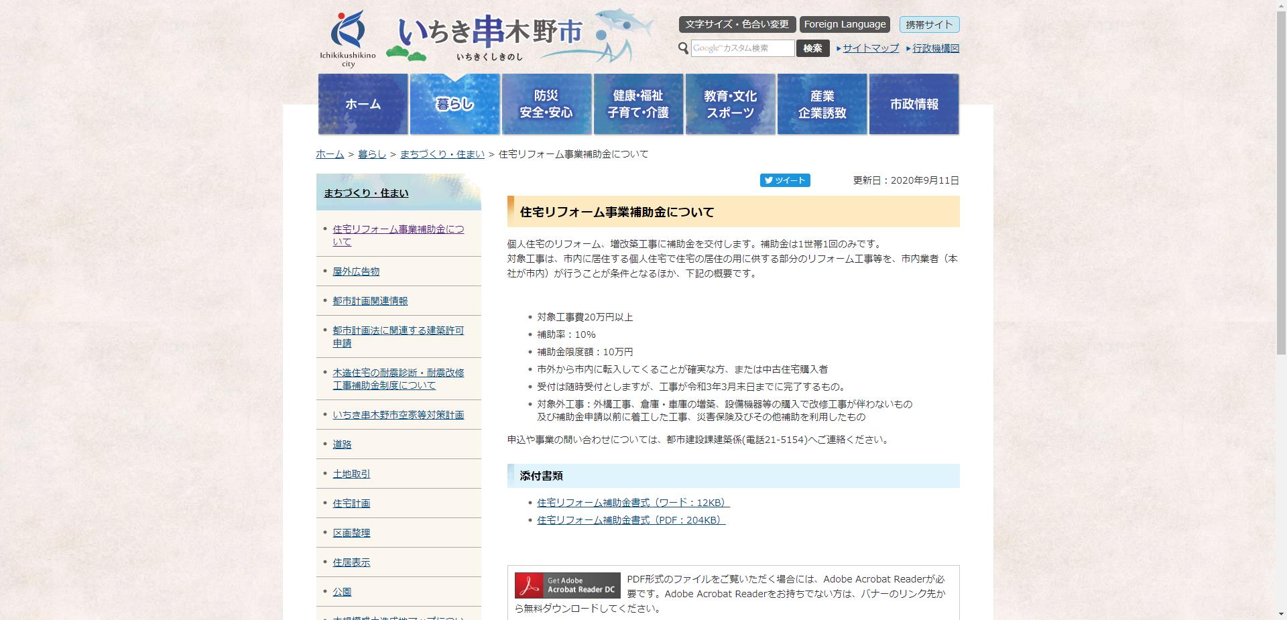Select the 暮らし tab
This screenshot has height=620, width=1287.
point(454,103)
